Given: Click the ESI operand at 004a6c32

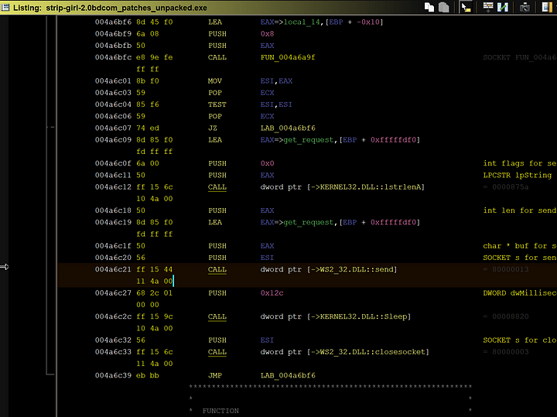Looking at the screenshot, I should 267,340.
